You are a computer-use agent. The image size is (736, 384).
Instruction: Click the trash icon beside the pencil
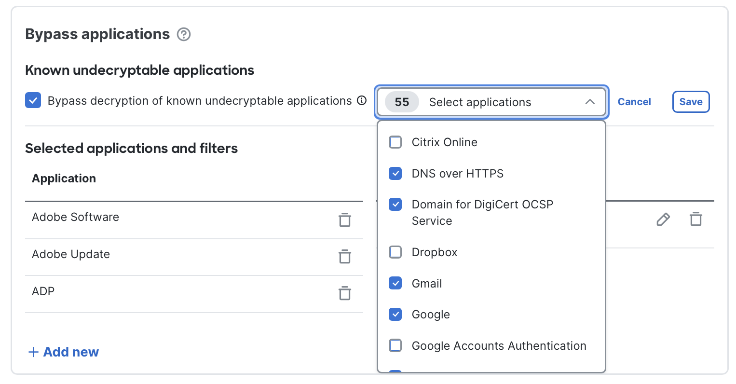click(x=696, y=219)
